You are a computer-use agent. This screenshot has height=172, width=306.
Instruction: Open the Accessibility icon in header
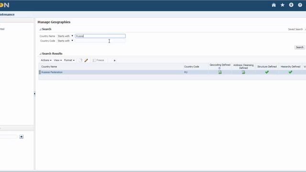291,5
